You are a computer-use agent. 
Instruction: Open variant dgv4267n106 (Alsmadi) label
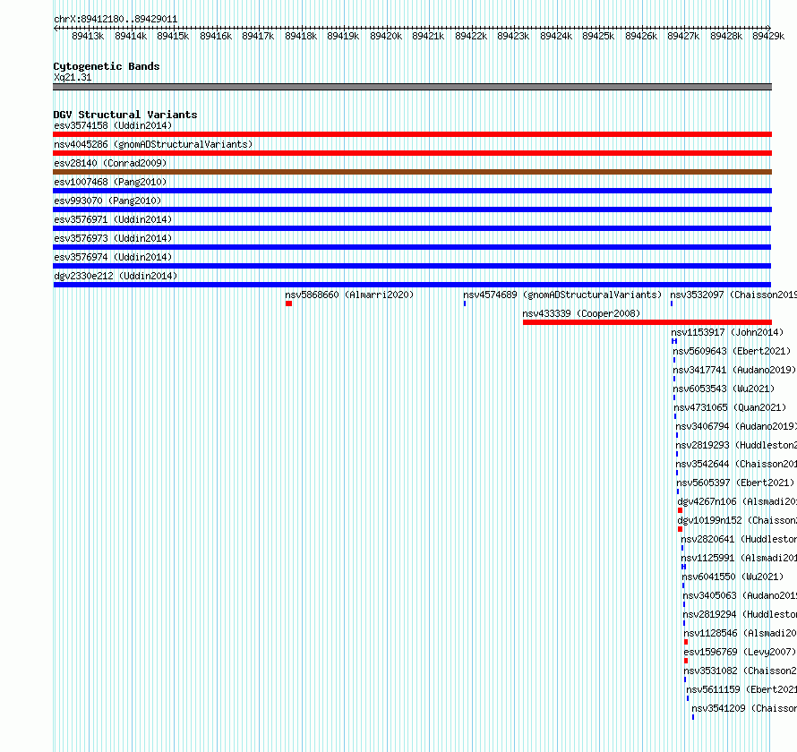pos(737,501)
